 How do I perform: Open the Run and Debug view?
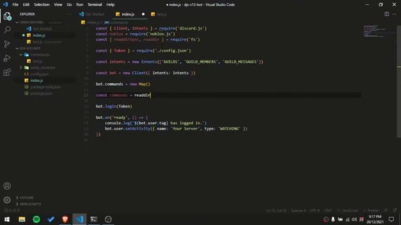tap(7, 58)
